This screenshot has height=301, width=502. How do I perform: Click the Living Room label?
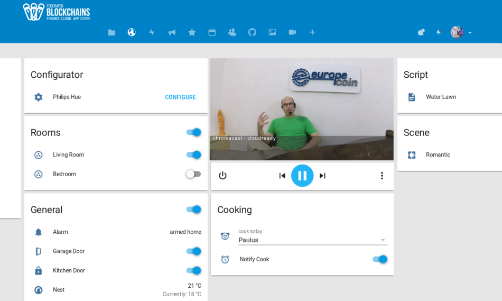pos(68,155)
